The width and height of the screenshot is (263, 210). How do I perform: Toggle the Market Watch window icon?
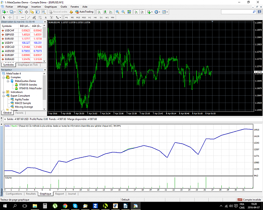[21, 12]
